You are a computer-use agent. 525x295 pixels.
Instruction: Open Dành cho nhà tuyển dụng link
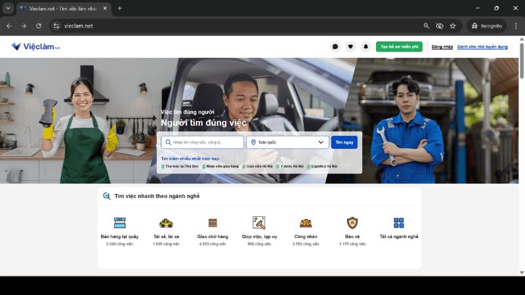pyautogui.click(x=482, y=47)
